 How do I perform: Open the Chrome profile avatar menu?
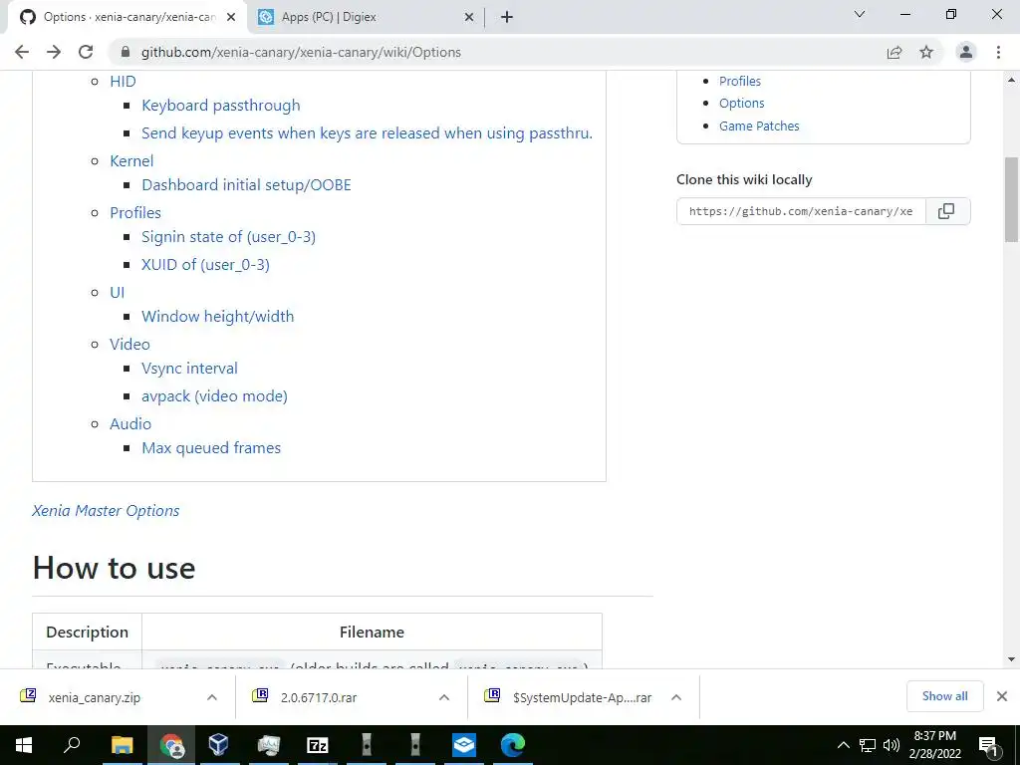click(966, 52)
